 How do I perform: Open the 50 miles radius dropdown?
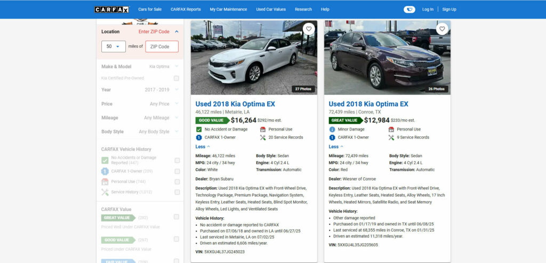114,47
